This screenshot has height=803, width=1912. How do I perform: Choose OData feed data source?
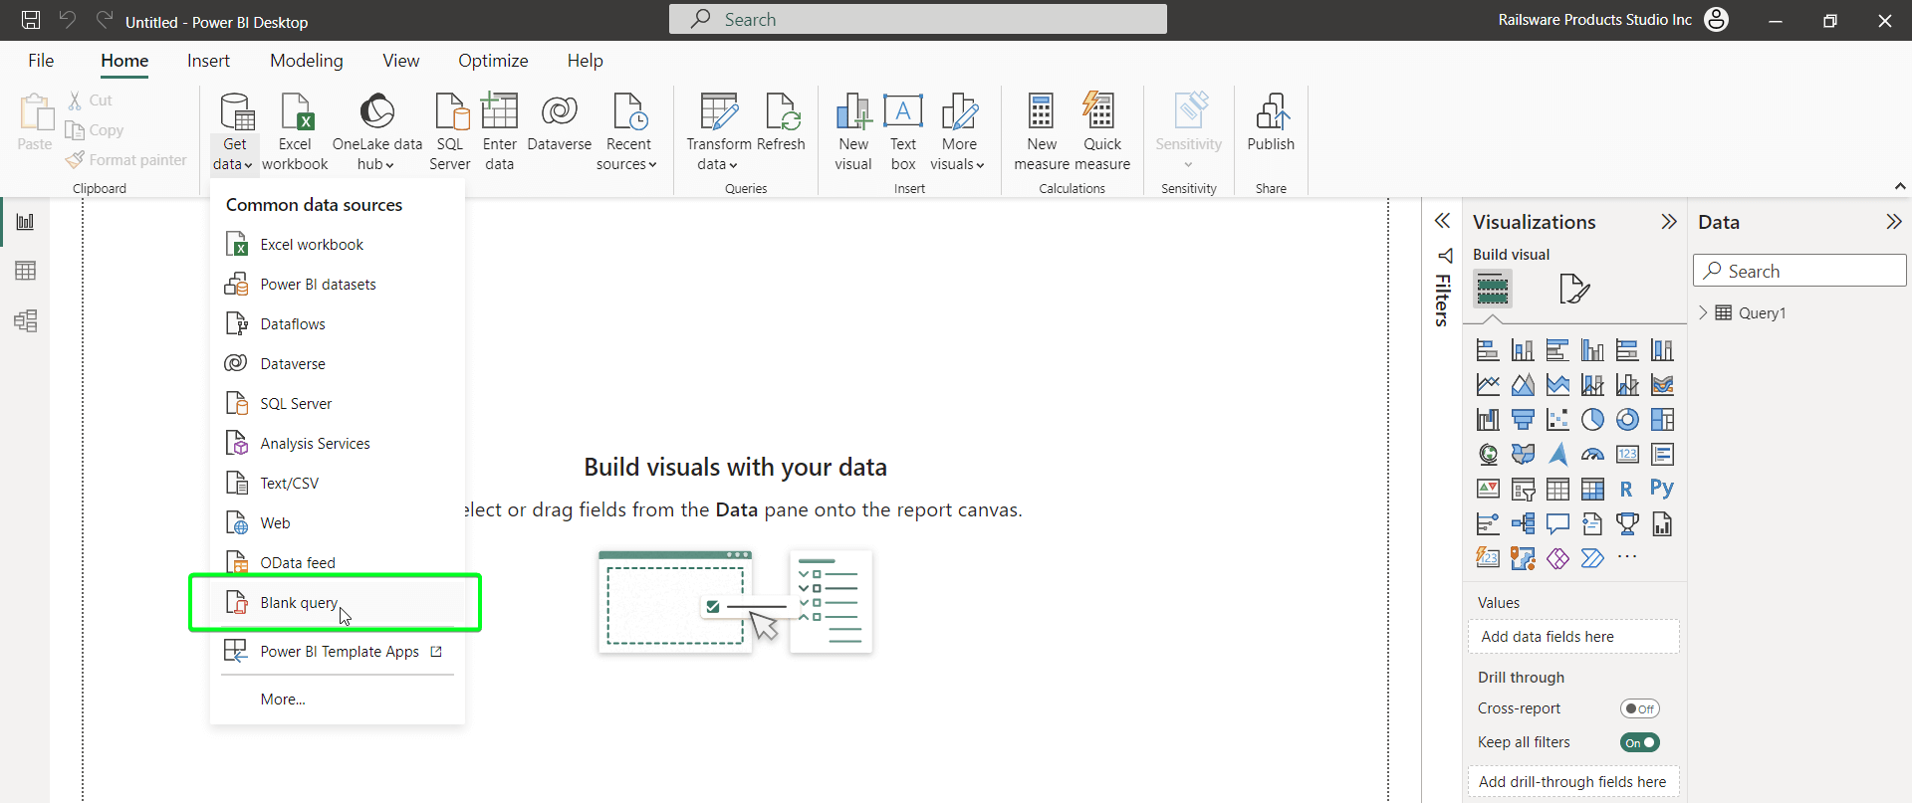tap(337, 563)
